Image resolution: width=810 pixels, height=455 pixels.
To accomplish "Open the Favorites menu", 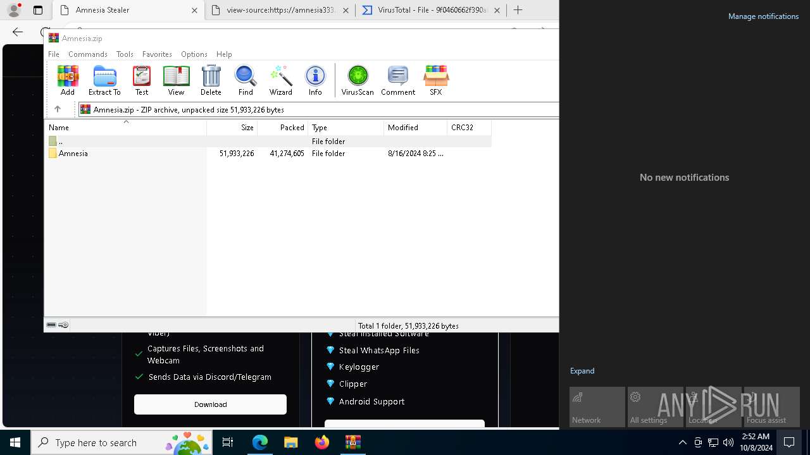I will point(157,54).
